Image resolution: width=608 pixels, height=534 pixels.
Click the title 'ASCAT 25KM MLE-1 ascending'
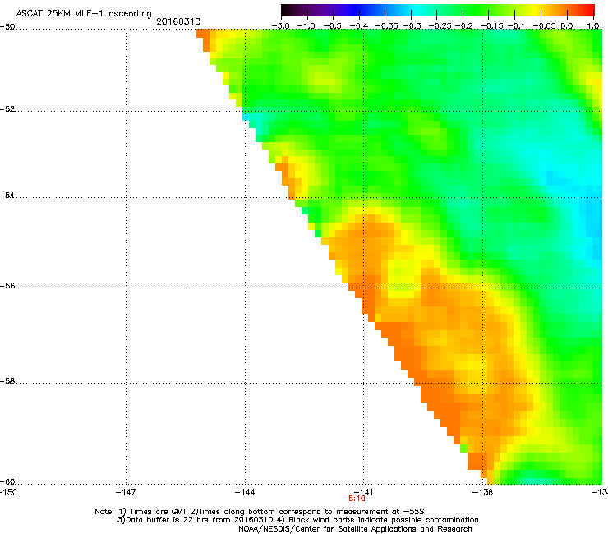coord(84,14)
